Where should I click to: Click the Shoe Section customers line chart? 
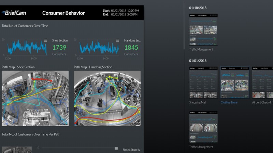tap(27, 48)
